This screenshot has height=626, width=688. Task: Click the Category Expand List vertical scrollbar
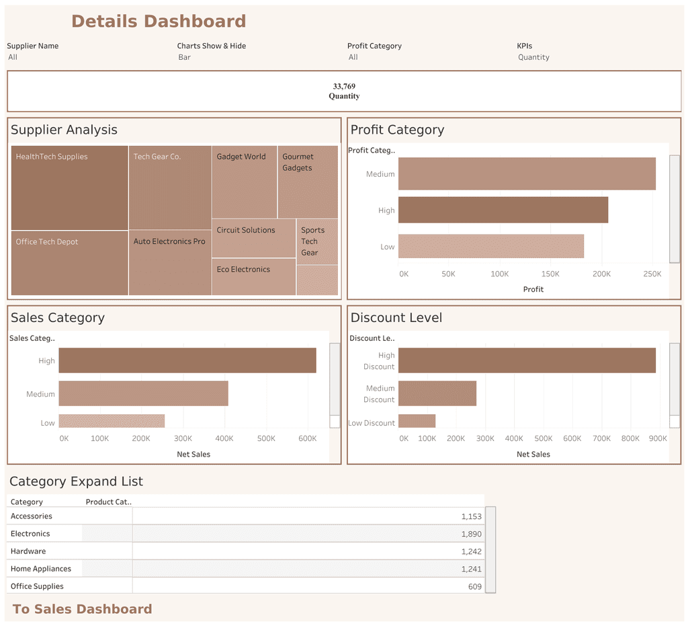(x=490, y=549)
